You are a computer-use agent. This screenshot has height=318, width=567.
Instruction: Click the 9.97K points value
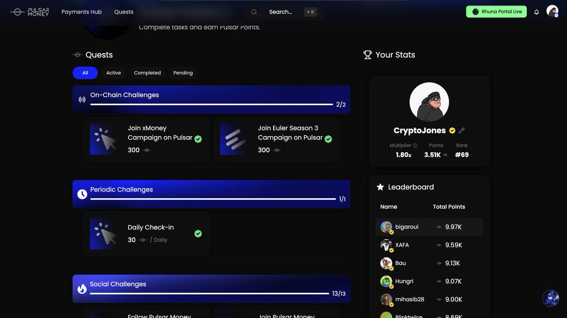453,227
